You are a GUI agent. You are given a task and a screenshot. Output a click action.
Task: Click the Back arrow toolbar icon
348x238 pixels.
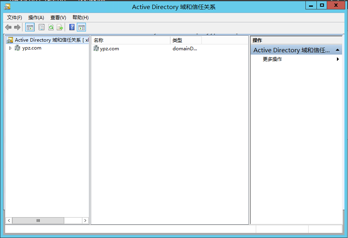click(8, 27)
